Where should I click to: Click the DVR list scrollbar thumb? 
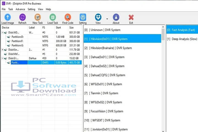(x=163, y=34)
